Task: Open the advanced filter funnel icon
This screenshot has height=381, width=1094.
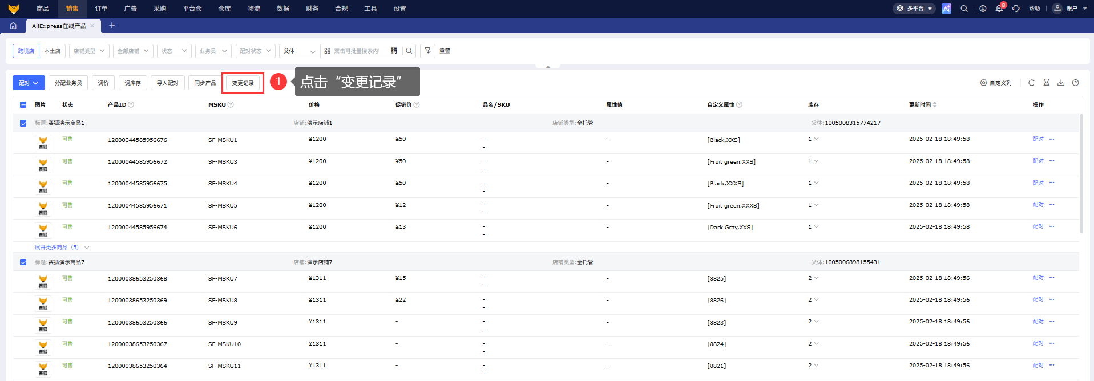Action: pyautogui.click(x=428, y=51)
